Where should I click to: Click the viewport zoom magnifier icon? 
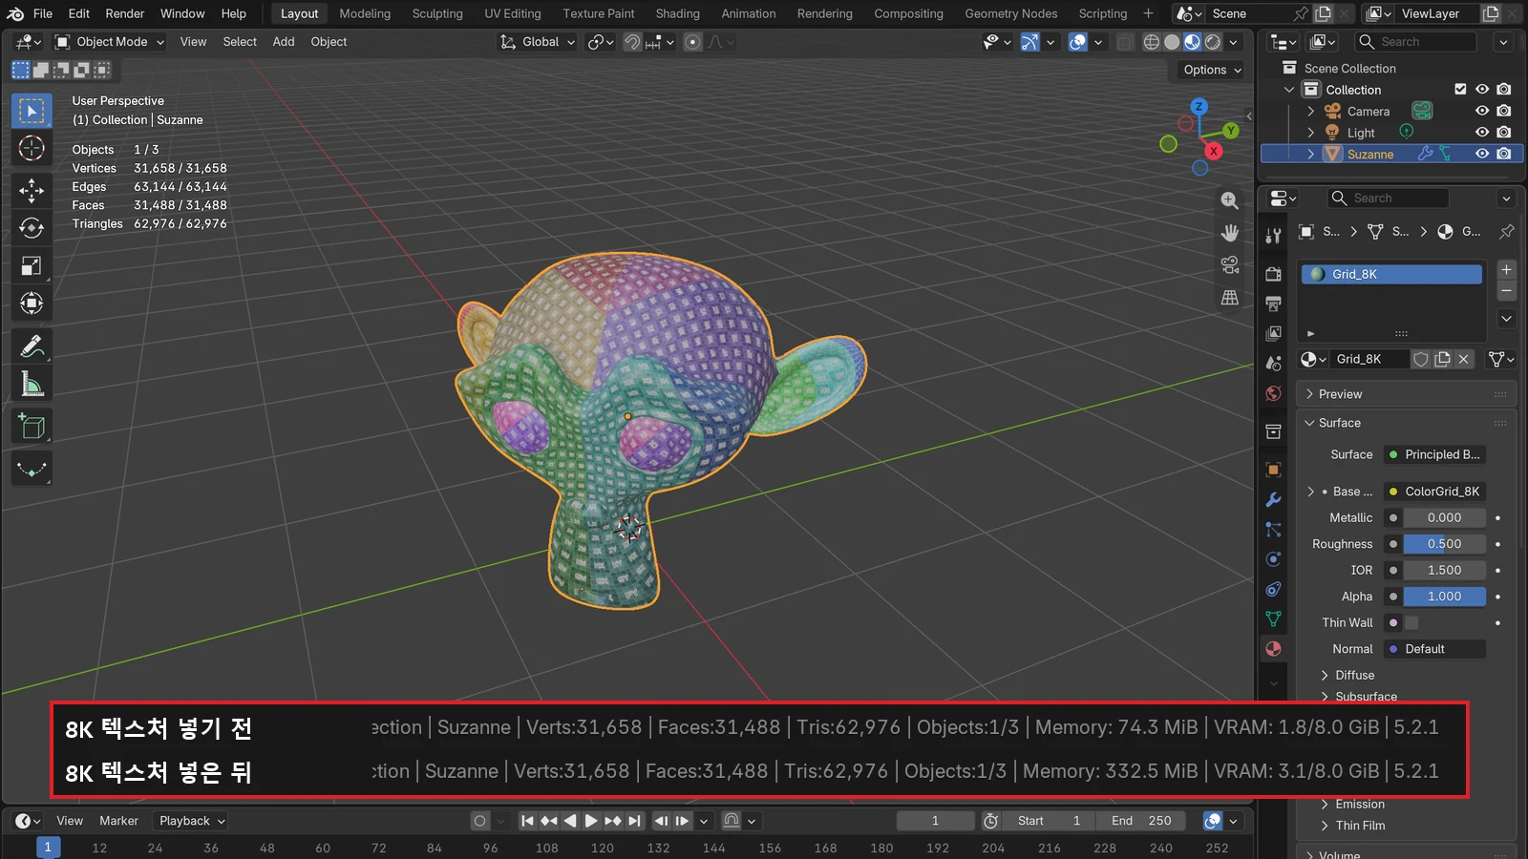tap(1230, 200)
